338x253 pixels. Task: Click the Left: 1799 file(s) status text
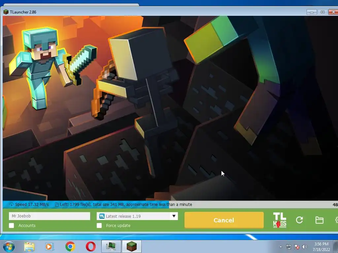click(126, 204)
